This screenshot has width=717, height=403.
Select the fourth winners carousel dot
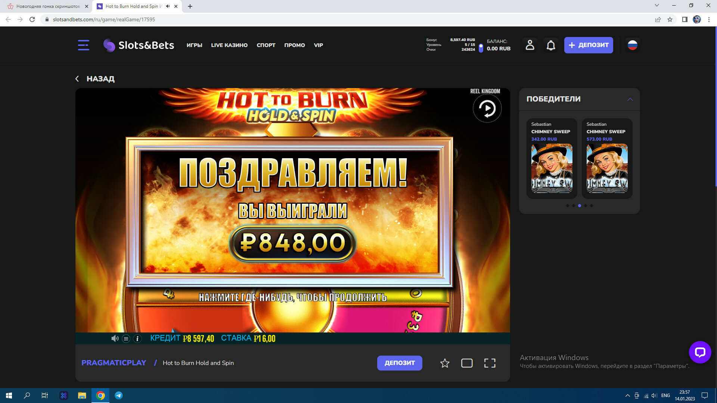[x=586, y=206]
